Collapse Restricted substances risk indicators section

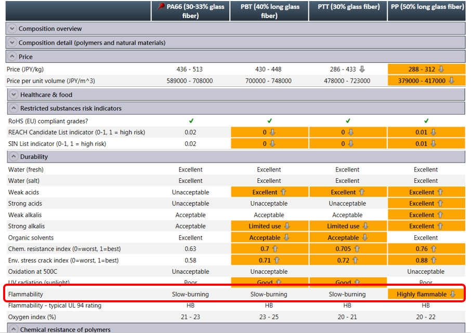click(14, 108)
